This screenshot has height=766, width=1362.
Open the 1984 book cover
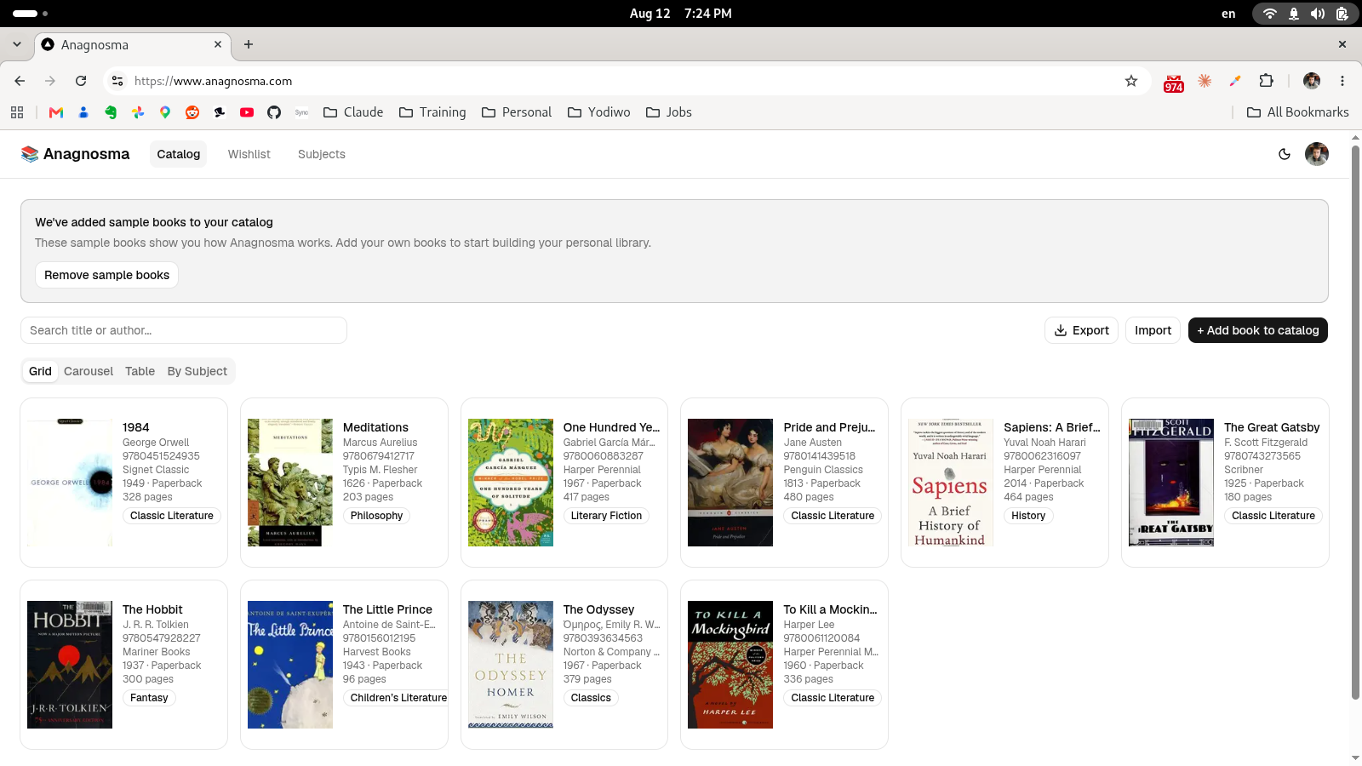click(x=70, y=483)
